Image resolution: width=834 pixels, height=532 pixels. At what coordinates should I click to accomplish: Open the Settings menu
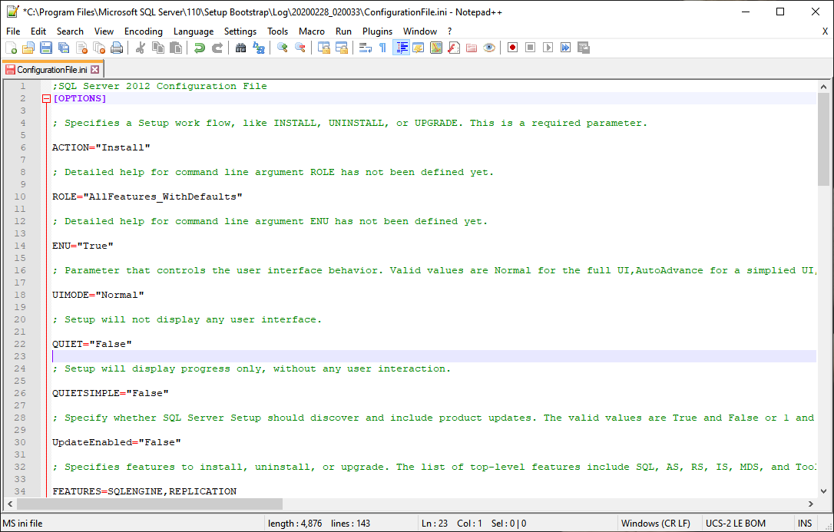tap(240, 31)
